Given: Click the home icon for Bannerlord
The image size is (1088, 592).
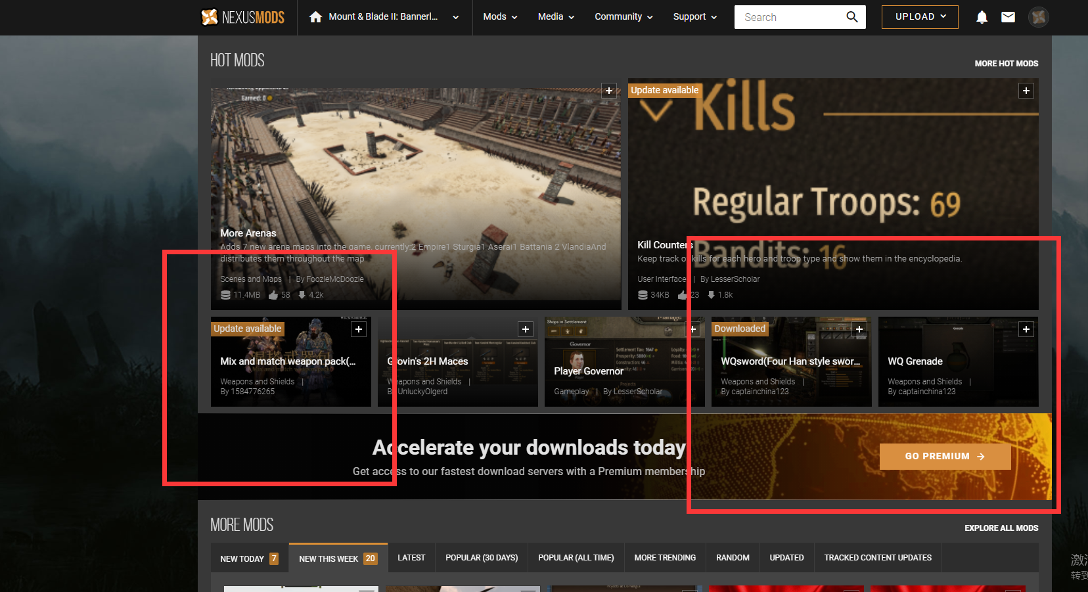Looking at the screenshot, I should pyautogui.click(x=315, y=17).
